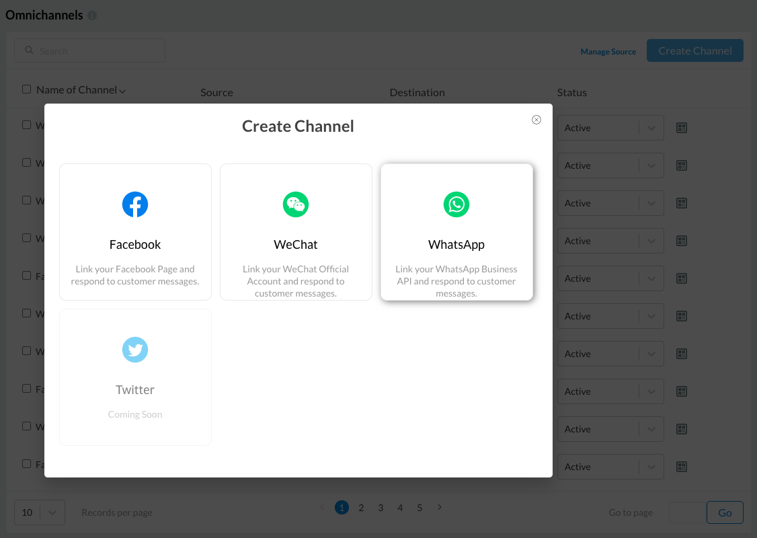Open the first row Active status dropdown
757x538 pixels.
(x=610, y=128)
